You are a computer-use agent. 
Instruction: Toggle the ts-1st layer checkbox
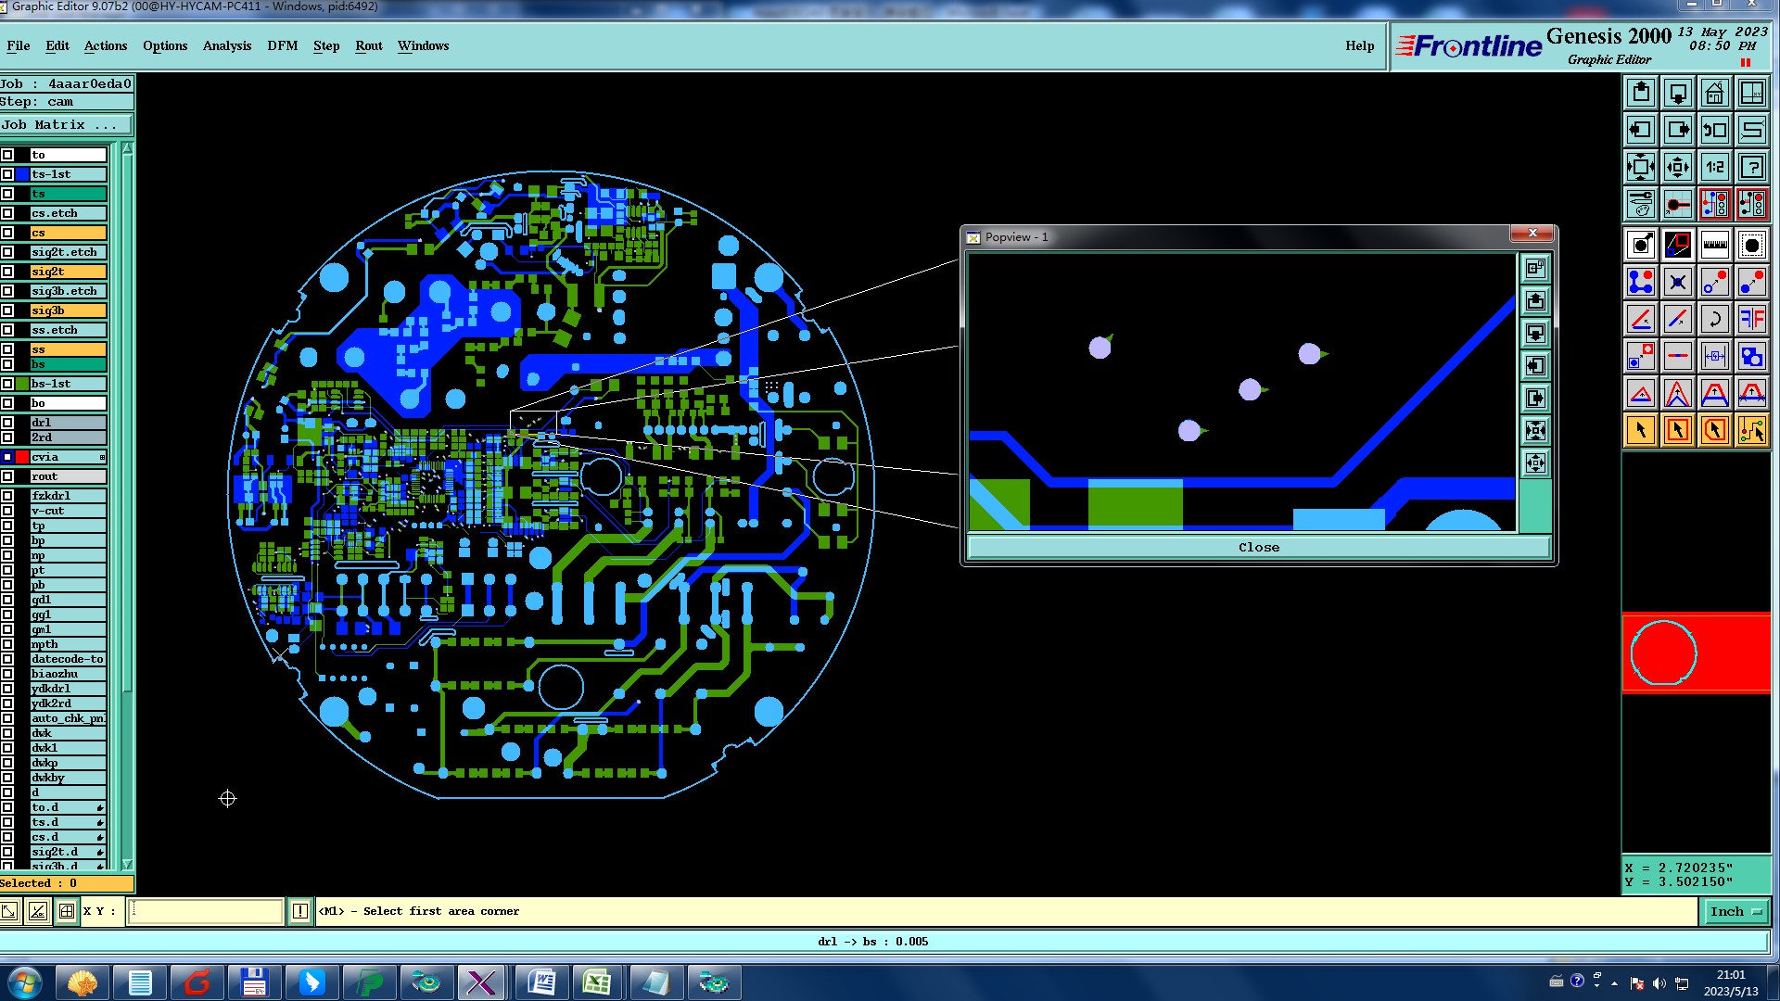tap(7, 174)
